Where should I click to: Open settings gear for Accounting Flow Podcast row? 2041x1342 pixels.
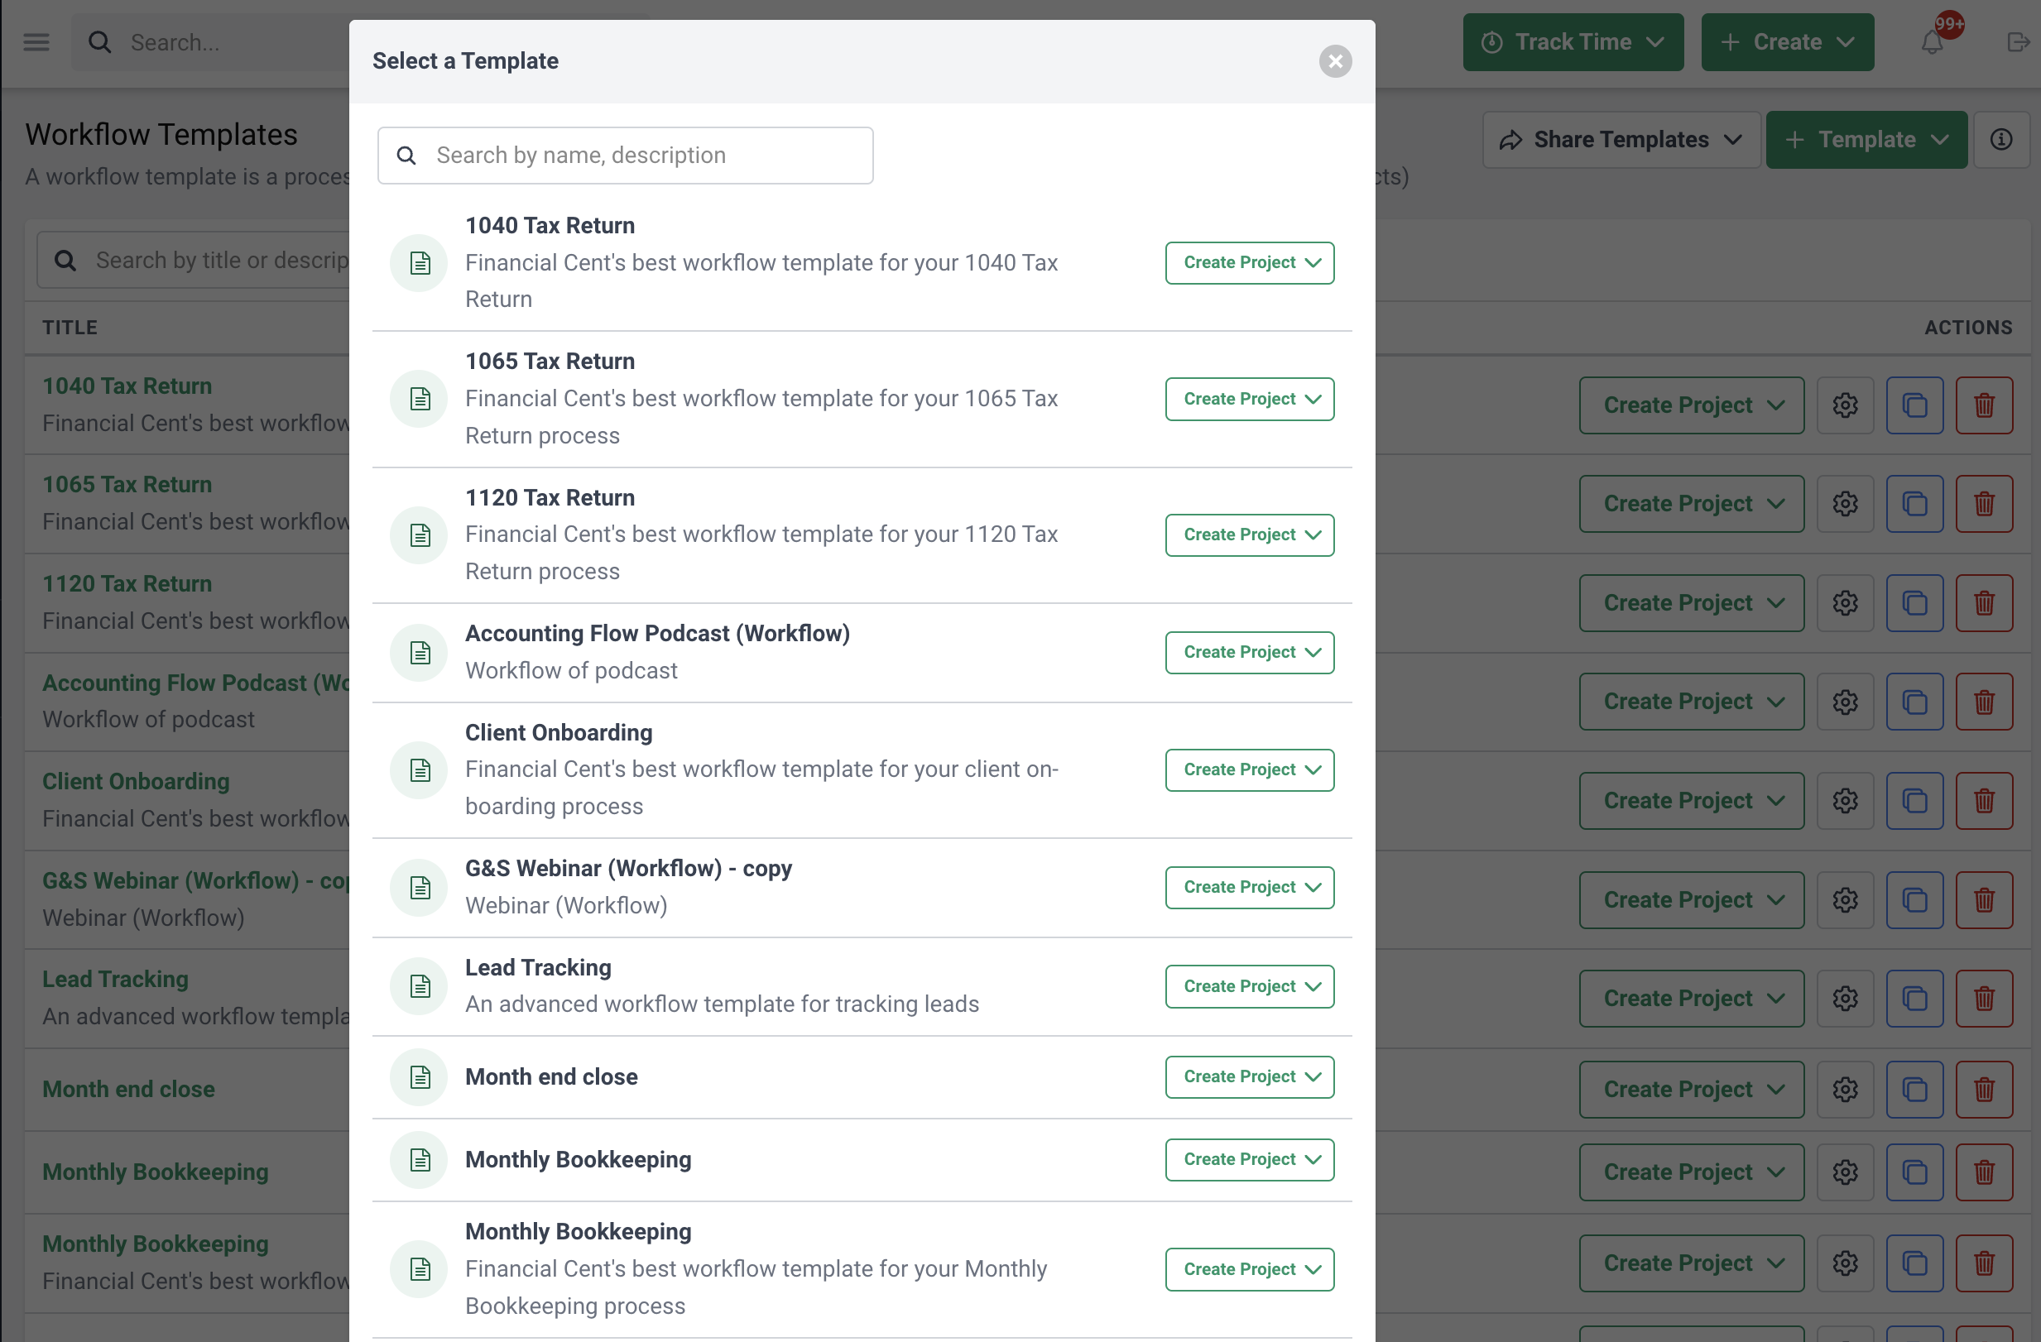1845,702
